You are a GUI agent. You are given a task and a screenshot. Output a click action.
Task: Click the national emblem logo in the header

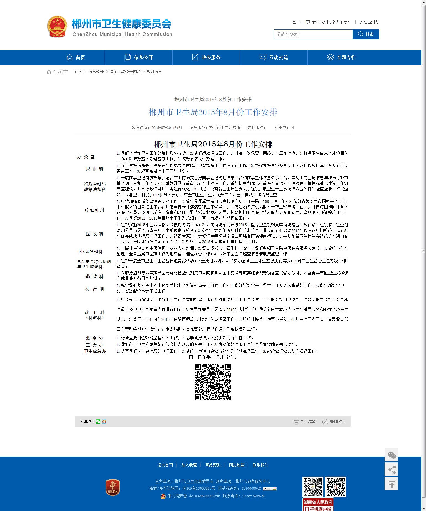57,26
